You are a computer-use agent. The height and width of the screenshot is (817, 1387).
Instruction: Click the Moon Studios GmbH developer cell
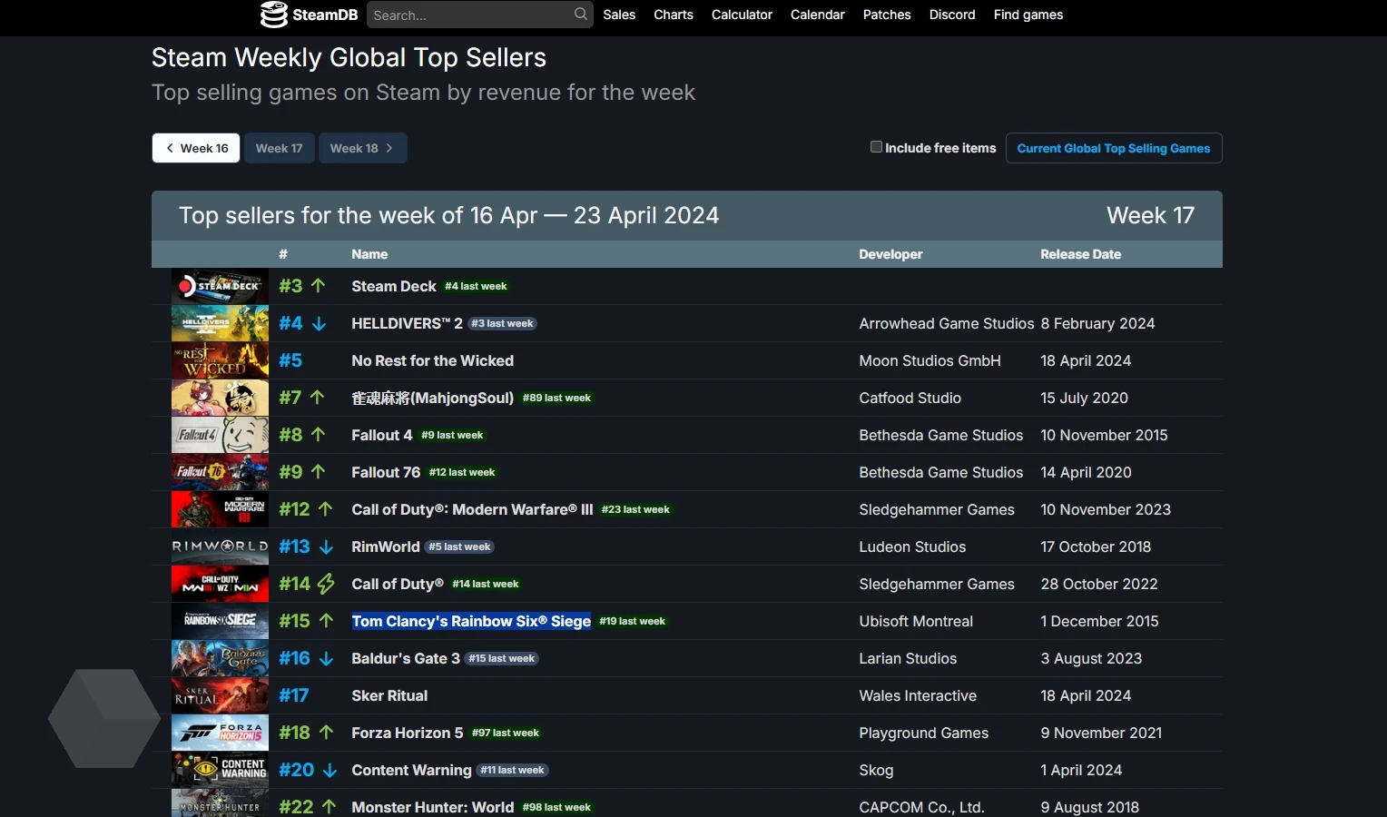(x=930, y=360)
